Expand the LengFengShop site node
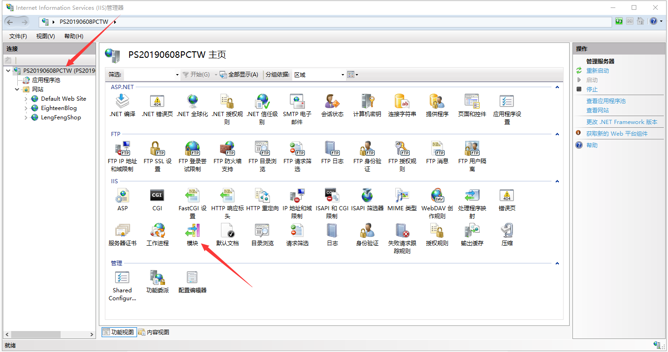 (x=26, y=117)
